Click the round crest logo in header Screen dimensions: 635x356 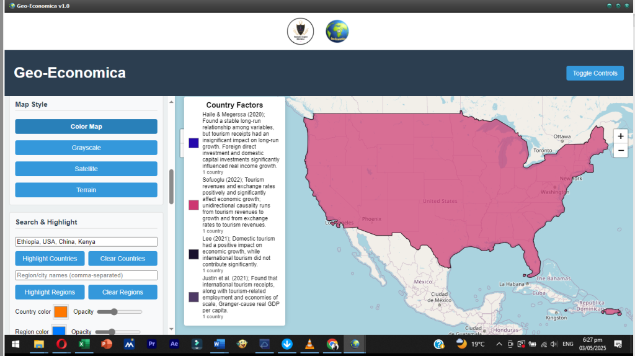tap(300, 32)
